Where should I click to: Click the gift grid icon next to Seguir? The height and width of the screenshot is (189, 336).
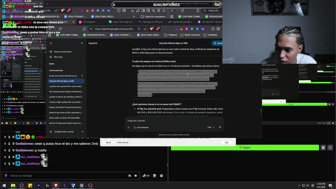323,148
